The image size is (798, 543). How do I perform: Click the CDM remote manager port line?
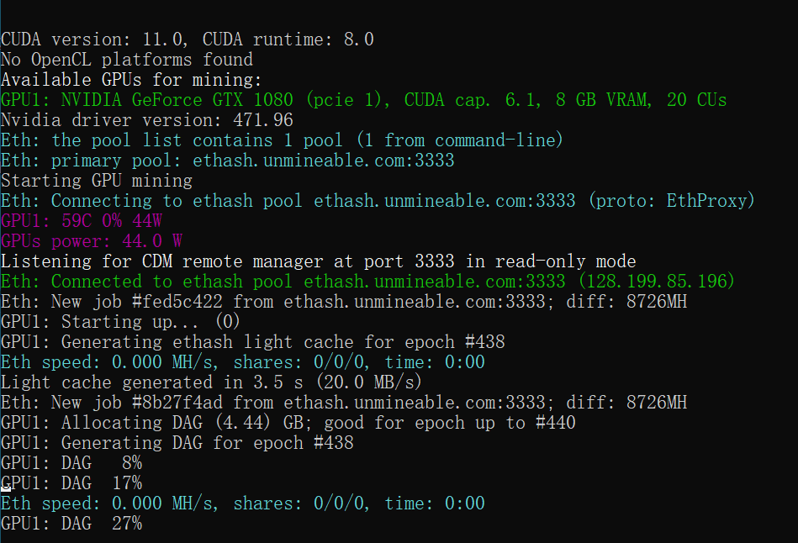pos(318,261)
